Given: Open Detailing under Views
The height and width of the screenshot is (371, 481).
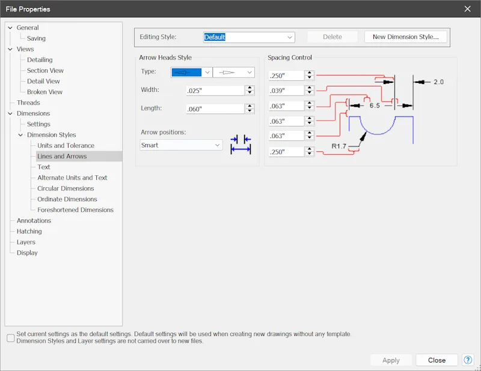Looking at the screenshot, I should click(x=40, y=60).
